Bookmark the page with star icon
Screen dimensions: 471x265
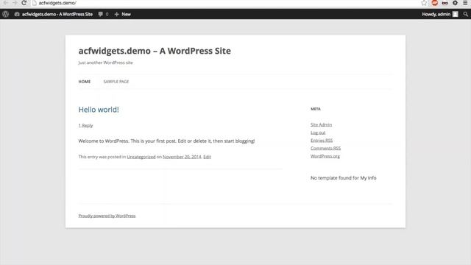(424, 3)
